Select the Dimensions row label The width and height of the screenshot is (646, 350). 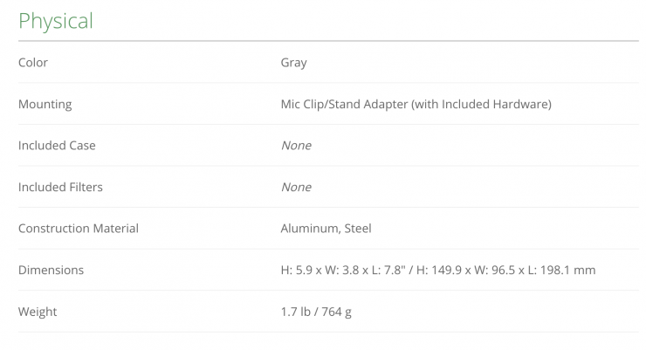51,271
